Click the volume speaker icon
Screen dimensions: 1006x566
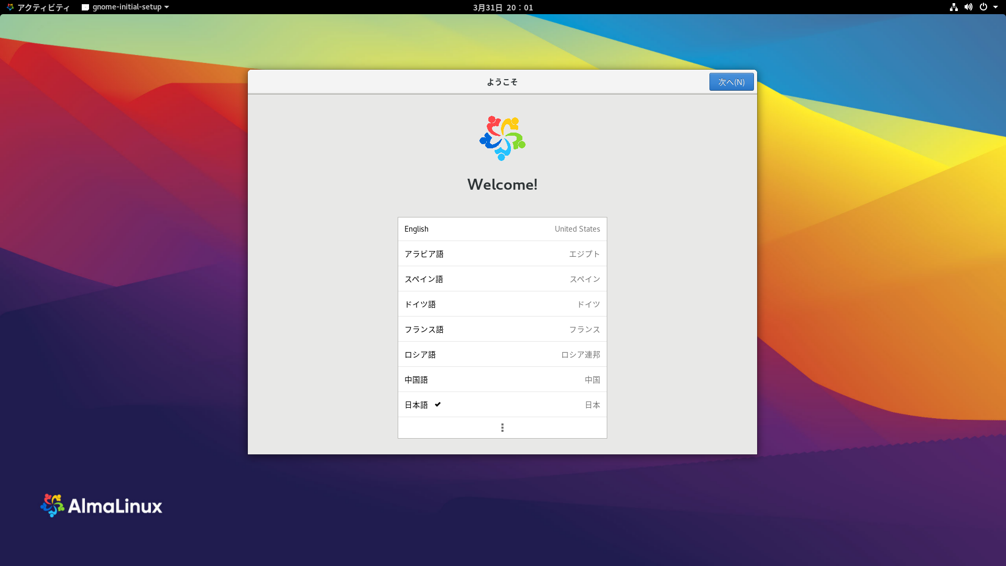(x=968, y=7)
